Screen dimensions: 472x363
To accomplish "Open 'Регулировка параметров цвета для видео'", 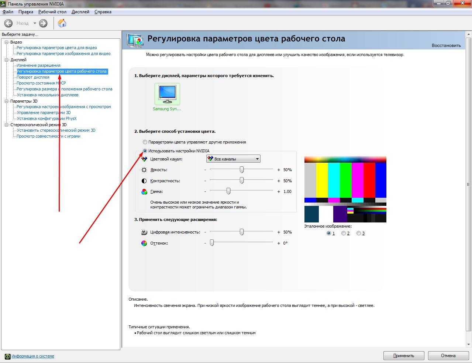I will pyautogui.click(x=57, y=48).
